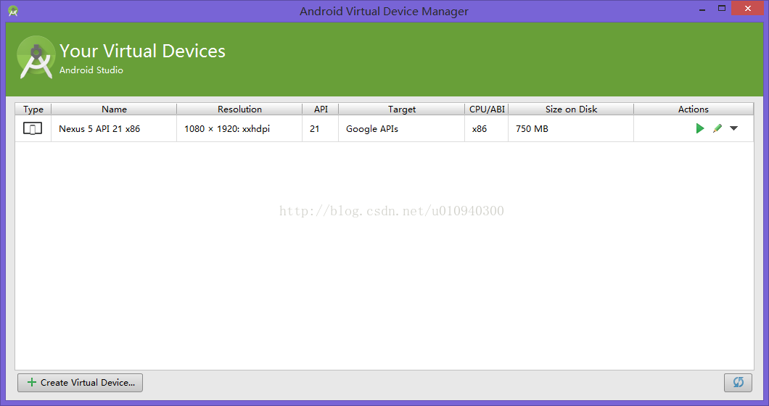Sort by Size on Disk column header
Viewport: 769px width, 406px height.
click(x=571, y=109)
